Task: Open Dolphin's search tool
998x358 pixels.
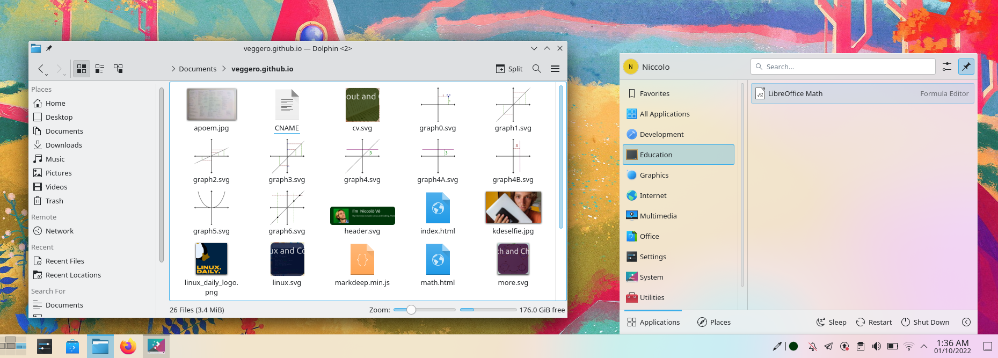Action: click(536, 69)
